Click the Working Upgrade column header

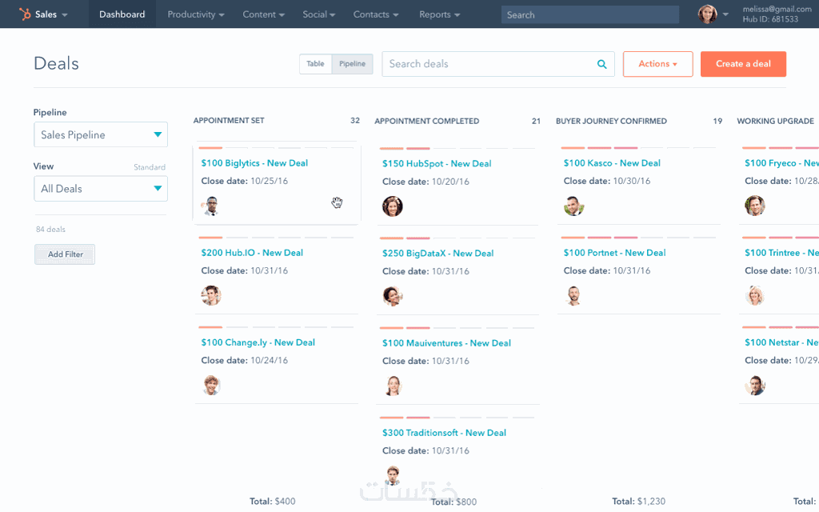tap(776, 122)
